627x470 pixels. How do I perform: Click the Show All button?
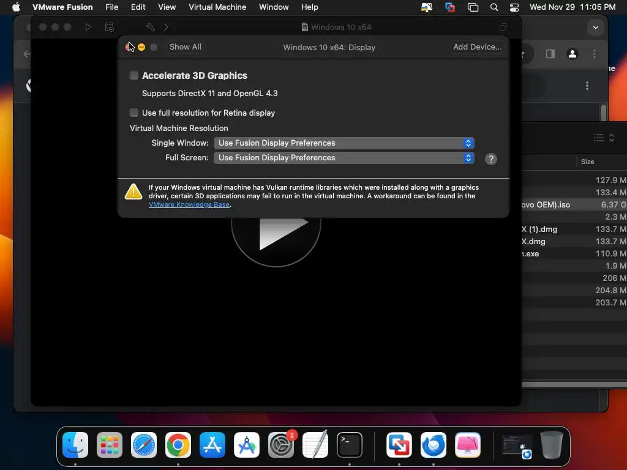pyautogui.click(x=185, y=47)
